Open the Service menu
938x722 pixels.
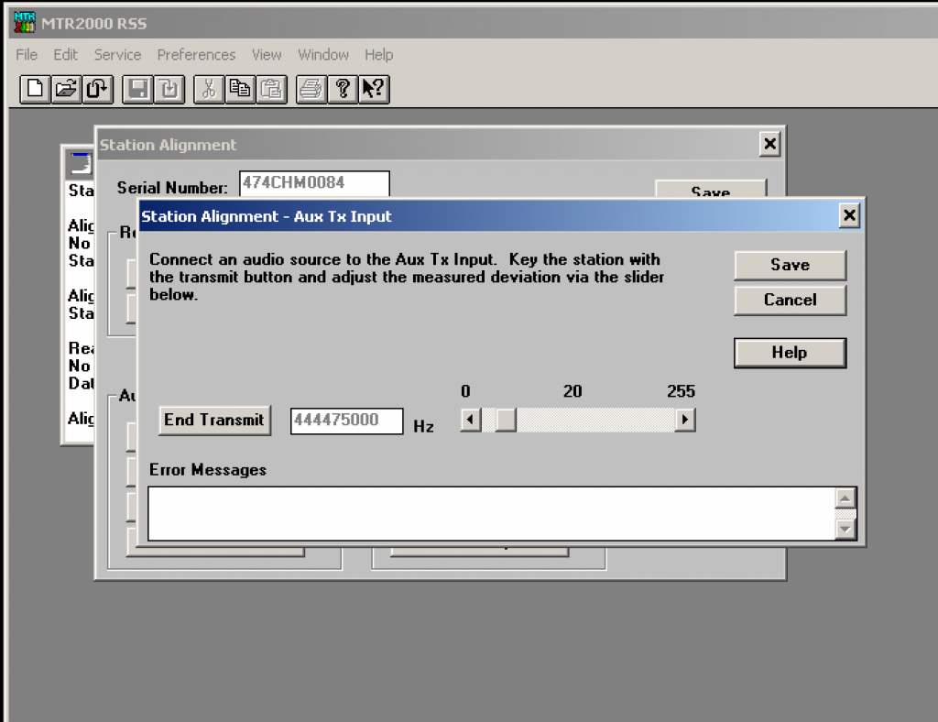[x=117, y=54]
